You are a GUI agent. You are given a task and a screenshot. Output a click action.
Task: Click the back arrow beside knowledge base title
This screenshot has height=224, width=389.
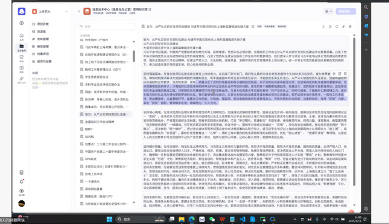click(x=79, y=12)
